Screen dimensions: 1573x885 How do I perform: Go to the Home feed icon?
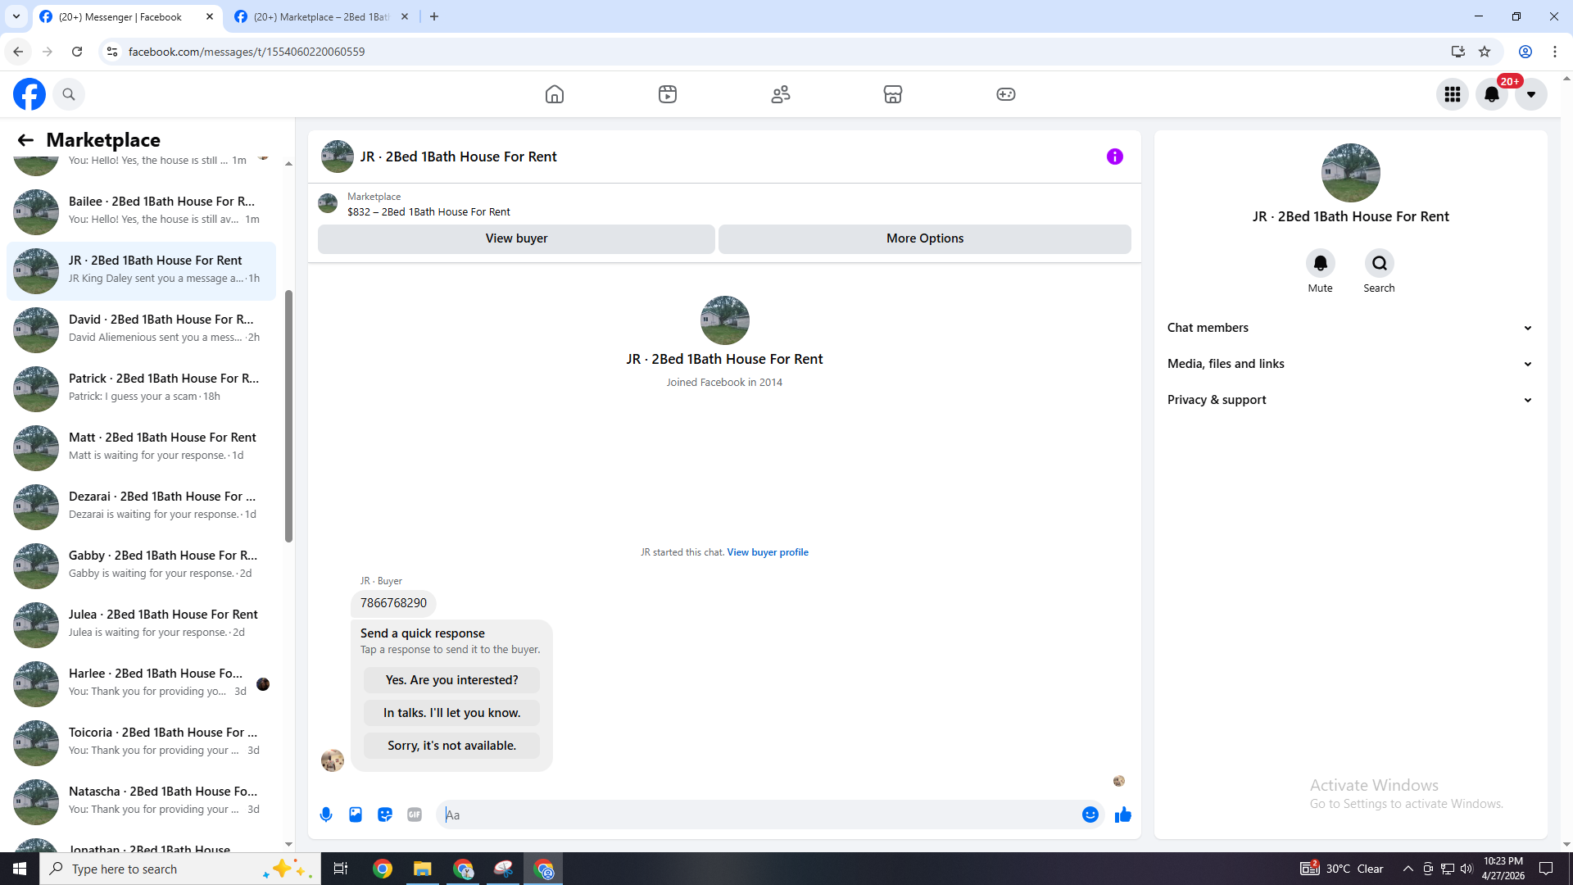click(x=555, y=94)
